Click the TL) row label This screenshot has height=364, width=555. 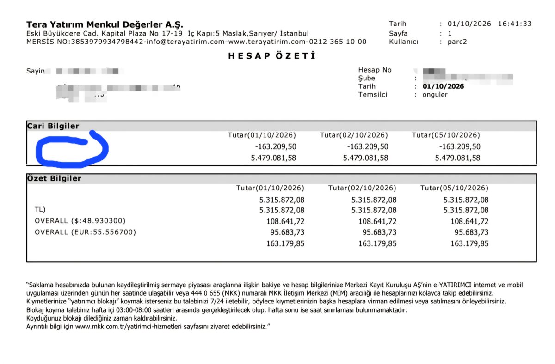40,211
